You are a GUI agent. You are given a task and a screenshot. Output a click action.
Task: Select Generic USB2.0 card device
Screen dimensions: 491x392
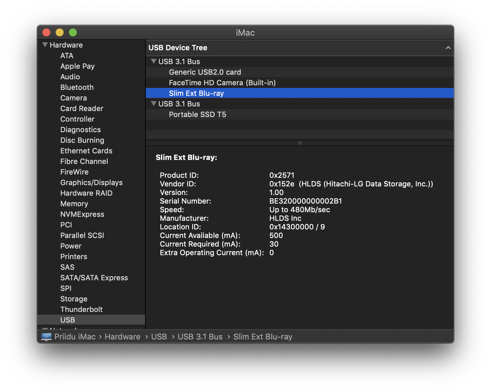click(300, 72)
